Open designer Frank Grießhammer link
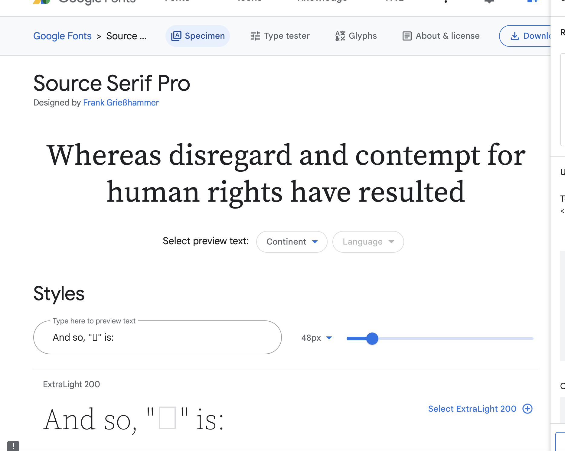Screen dimensions: 565x451 pos(121,102)
